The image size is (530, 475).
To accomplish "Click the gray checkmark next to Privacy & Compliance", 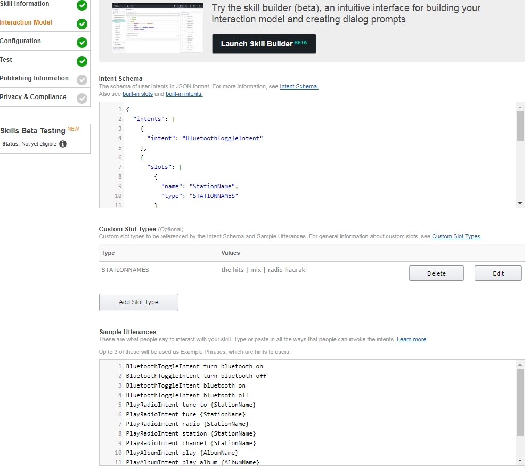I will point(81,99).
